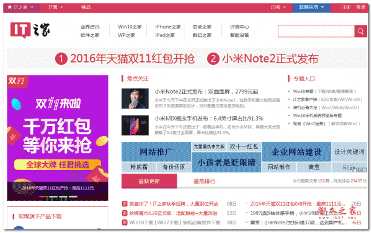Screen dimensions: 372x233
Task: Open the 订阅 dropdown
Action: click(278, 7)
